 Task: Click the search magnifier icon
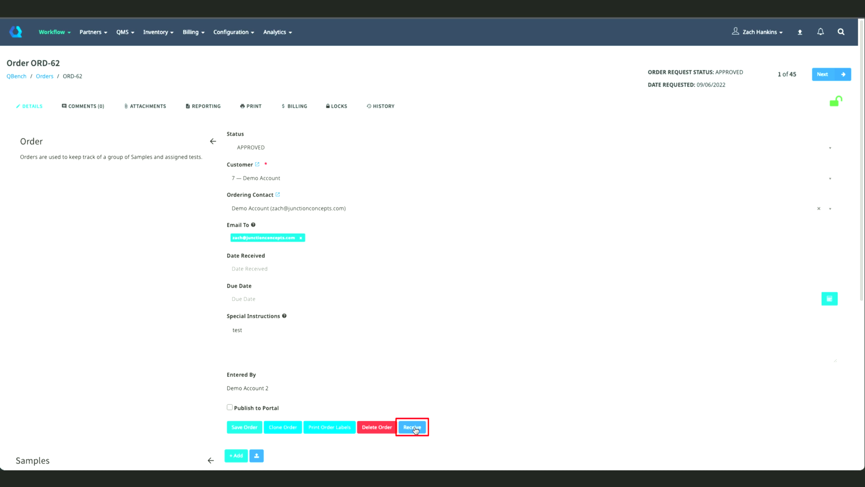click(841, 32)
